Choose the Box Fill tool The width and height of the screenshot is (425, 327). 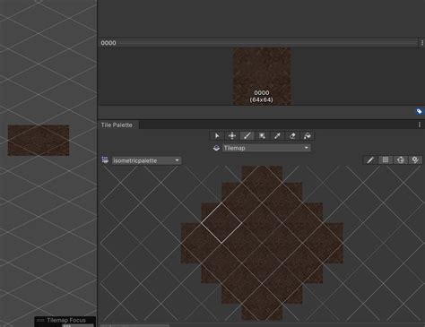click(x=262, y=136)
